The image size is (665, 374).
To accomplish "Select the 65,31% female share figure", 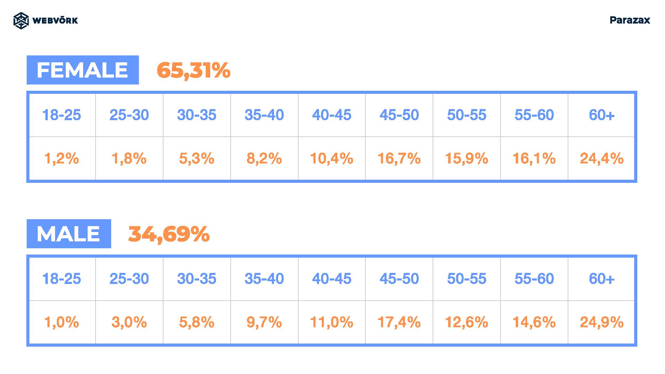I will coord(193,70).
